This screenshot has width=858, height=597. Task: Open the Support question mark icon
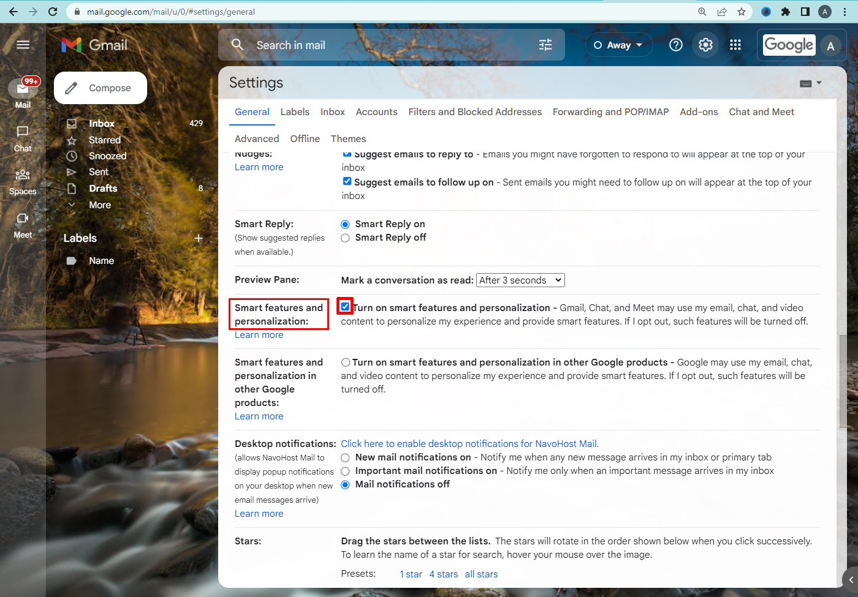click(676, 45)
